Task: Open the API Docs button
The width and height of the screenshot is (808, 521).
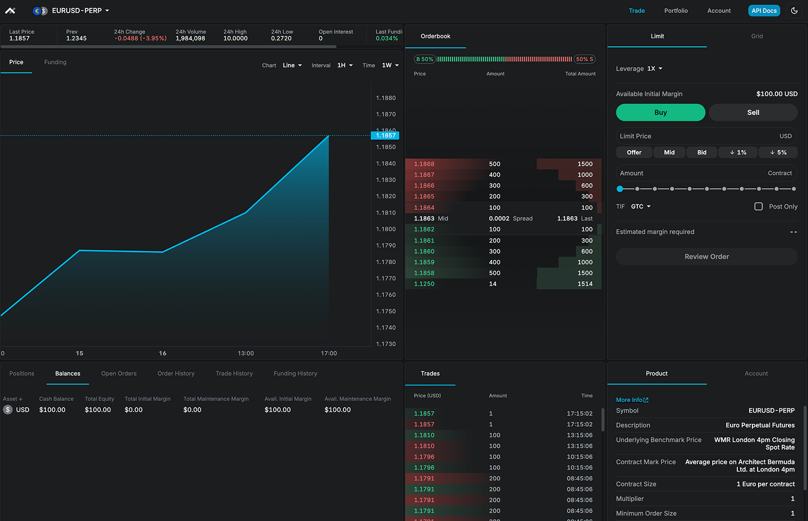Action: point(764,11)
